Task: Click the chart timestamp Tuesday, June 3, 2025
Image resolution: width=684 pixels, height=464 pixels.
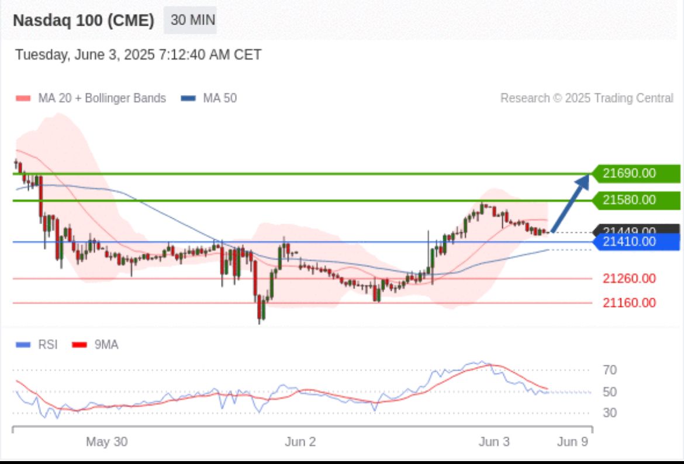Action: (x=138, y=55)
